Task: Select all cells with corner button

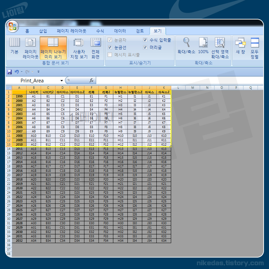Action: (x=9, y=88)
